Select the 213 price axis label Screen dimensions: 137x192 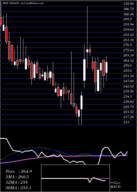tap(126, 122)
